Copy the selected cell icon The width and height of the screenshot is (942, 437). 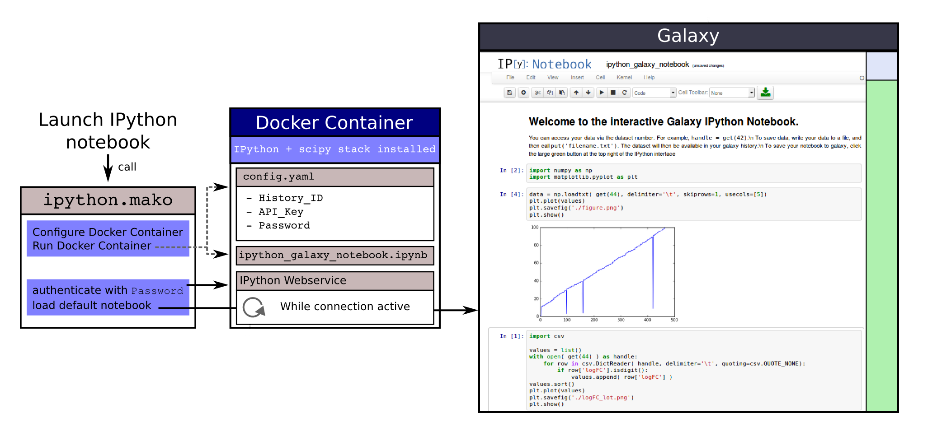pyautogui.click(x=550, y=93)
